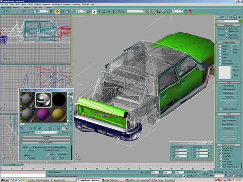243x182 pixels.
Task: Open the render type View dropdown
Action: pyautogui.click(x=177, y=11)
